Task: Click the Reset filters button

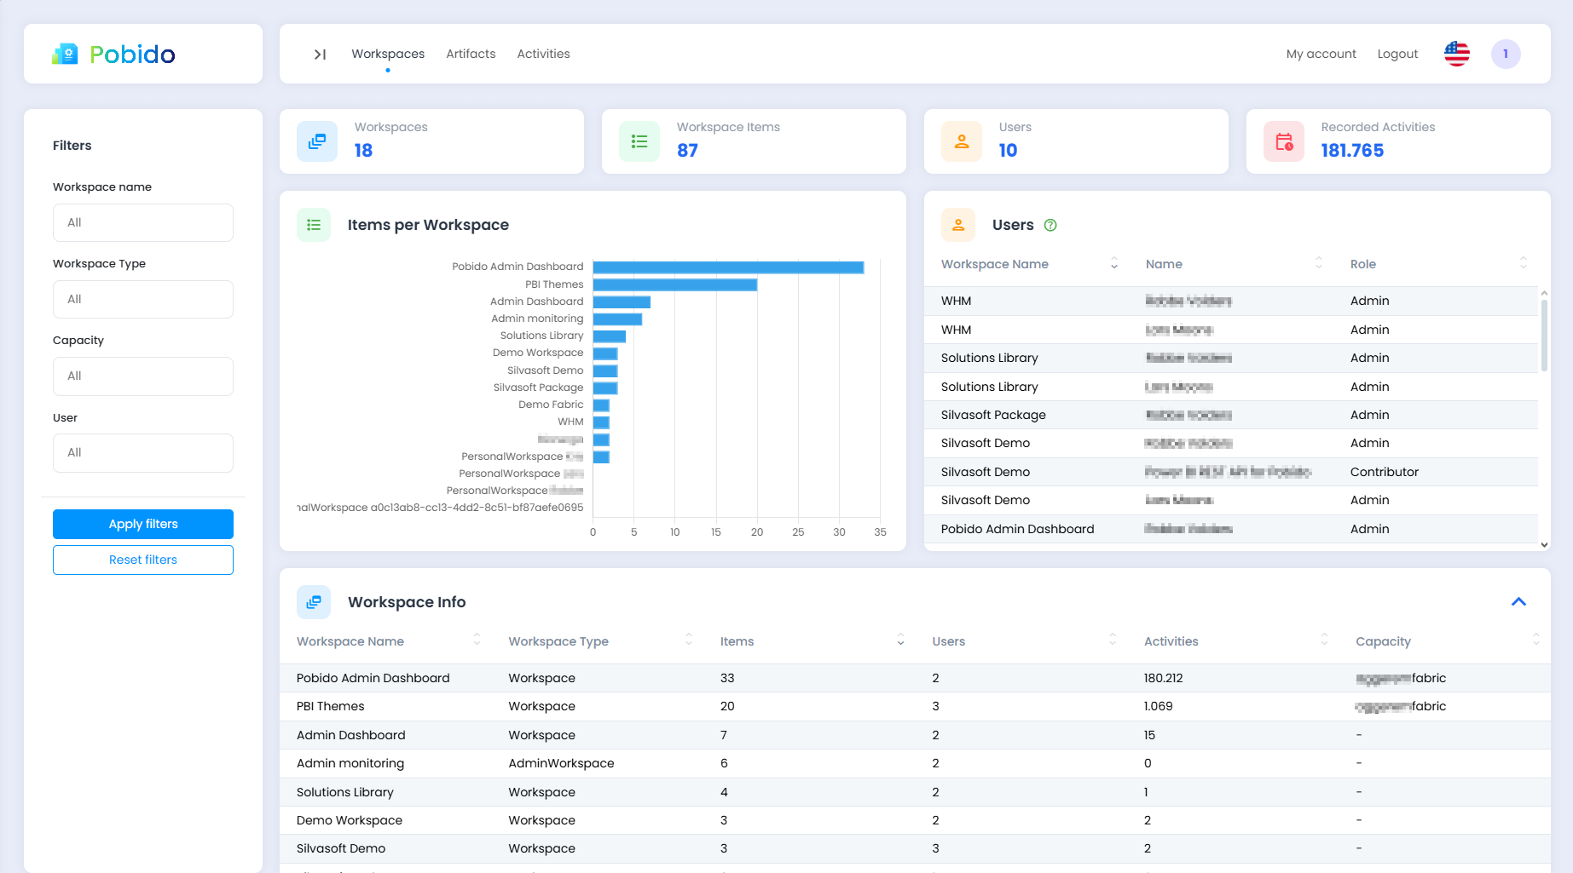Action: pyautogui.click(x=143, y=560)
